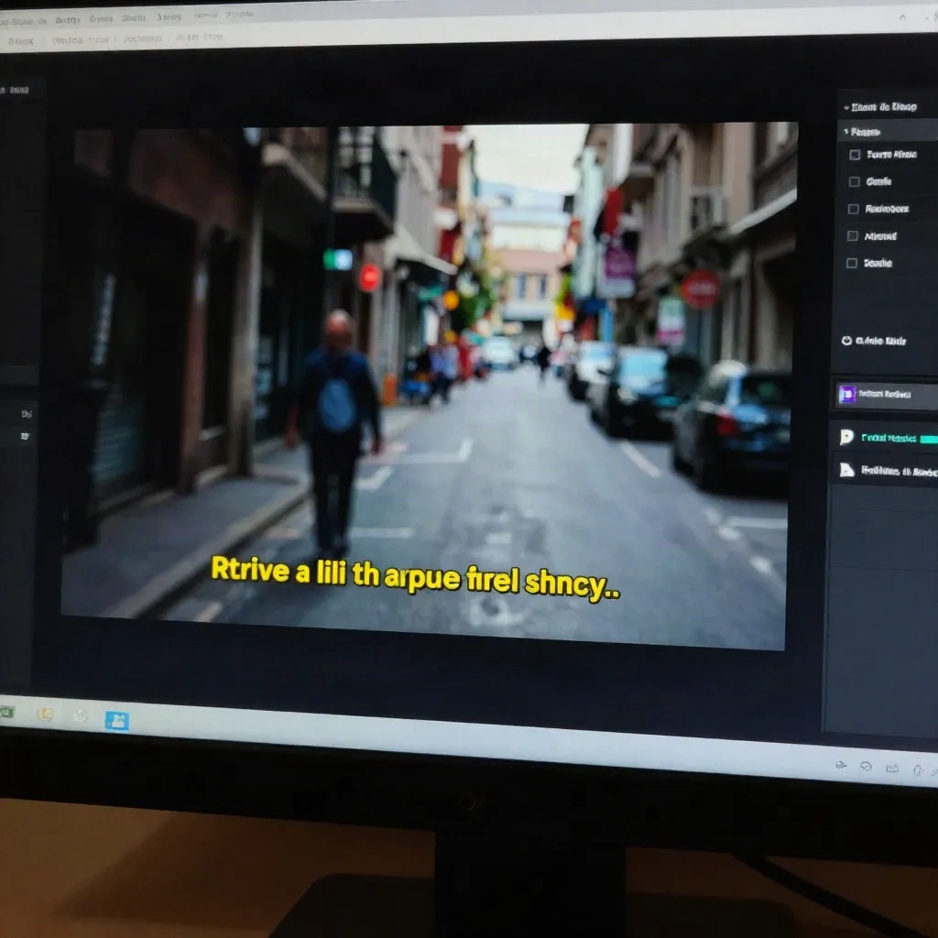Tick the fourth checkbox in the right panel list
This screenshot has width=938, height=938.
click(x=853, y=235)
